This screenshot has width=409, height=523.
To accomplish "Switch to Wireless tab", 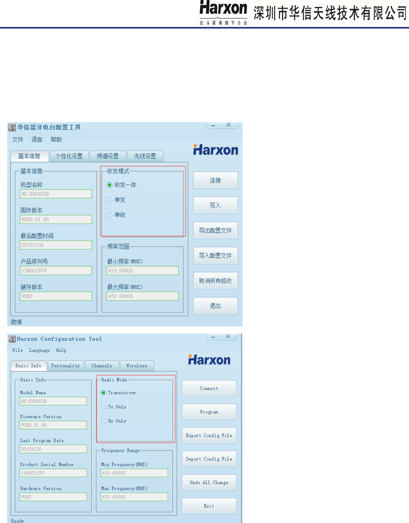I will pyautogui.click(x=137, y=366).
